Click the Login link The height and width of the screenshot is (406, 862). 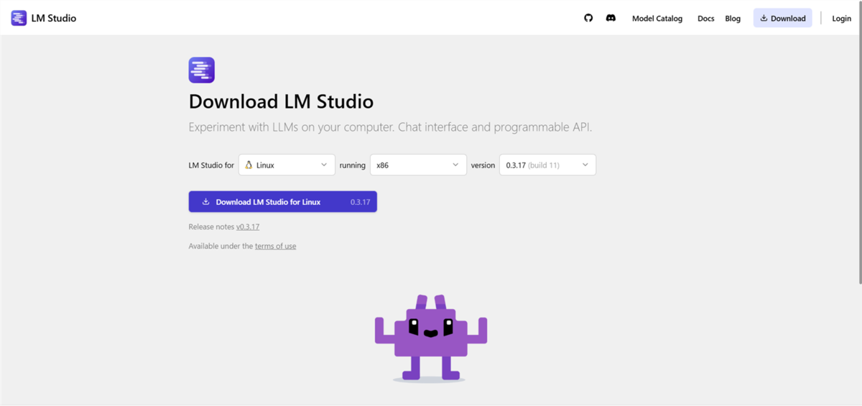(x=841, y=19)
